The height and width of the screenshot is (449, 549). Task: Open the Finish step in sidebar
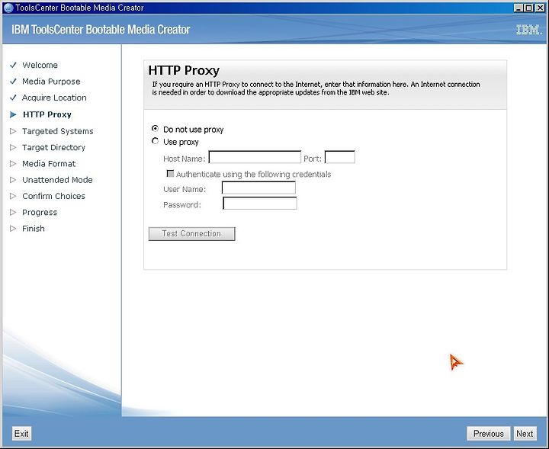pos(34,229)
